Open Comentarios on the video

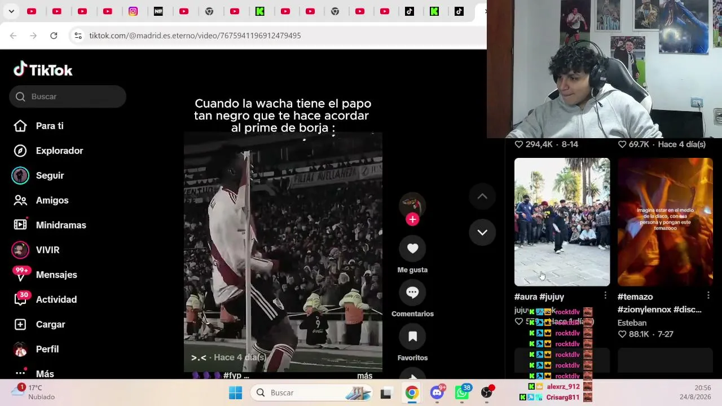click(x=412, y=293)
